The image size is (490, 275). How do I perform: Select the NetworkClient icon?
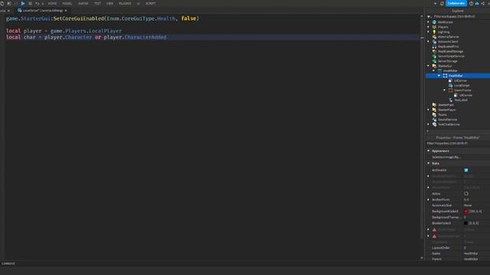coord(434,41)
